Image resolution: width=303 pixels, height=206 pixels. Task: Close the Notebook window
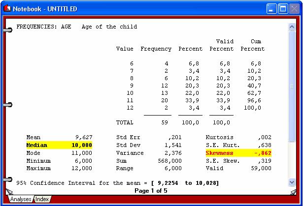(295, 9)
